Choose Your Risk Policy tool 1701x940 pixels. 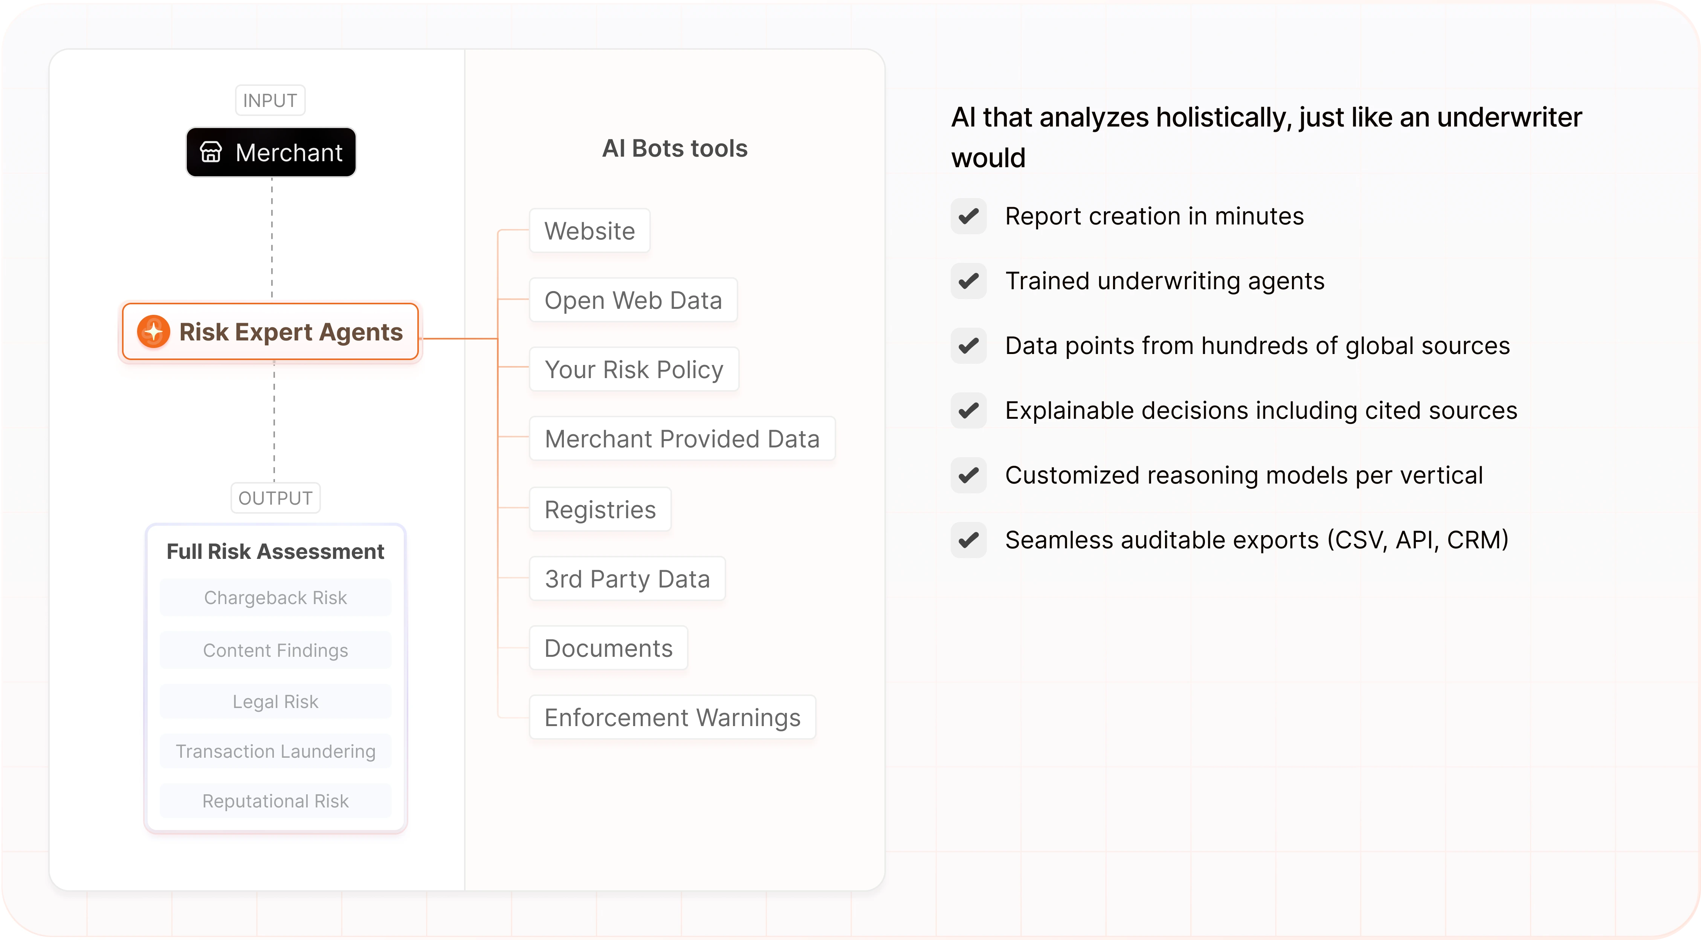point(634,369)
